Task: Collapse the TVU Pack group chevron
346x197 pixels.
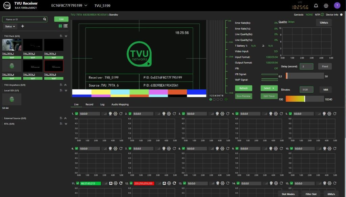Action: (66, 36)
